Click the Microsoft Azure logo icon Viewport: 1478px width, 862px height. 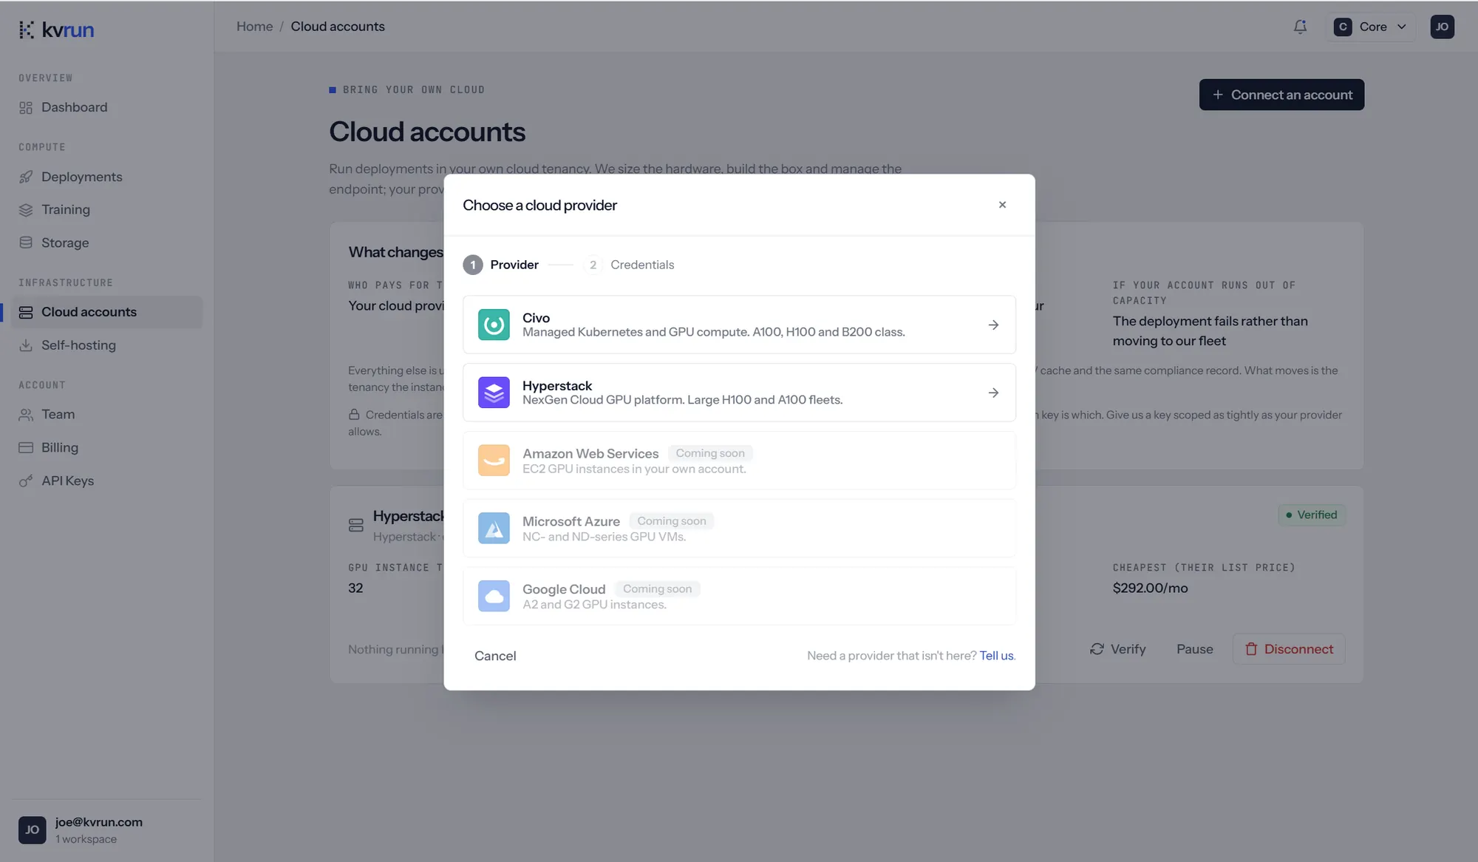coord(494,529)
